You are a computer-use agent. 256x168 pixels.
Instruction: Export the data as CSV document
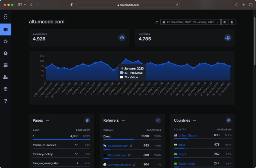[224, 22]
